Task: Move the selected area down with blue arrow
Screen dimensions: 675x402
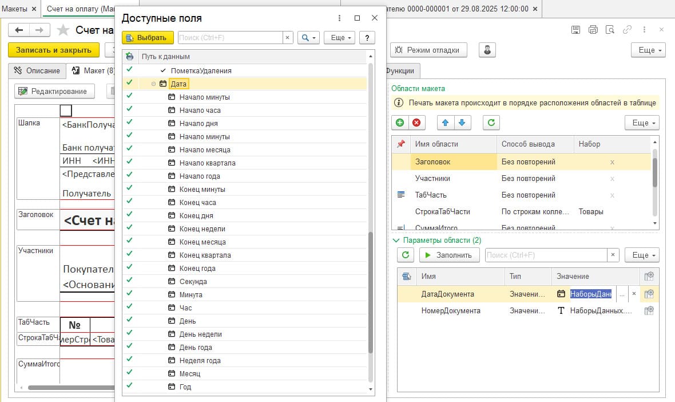Action: [x=462, y=123]
